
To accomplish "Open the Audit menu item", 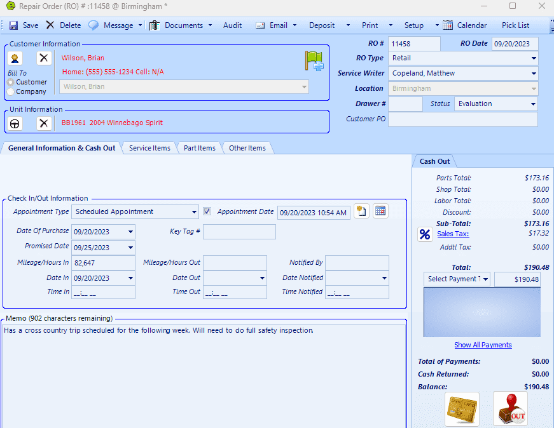I will (232, 25).
